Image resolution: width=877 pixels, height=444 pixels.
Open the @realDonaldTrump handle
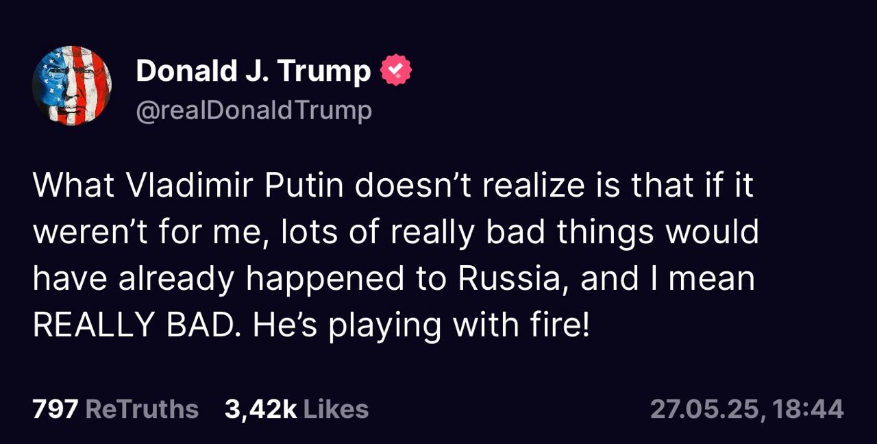254,110
